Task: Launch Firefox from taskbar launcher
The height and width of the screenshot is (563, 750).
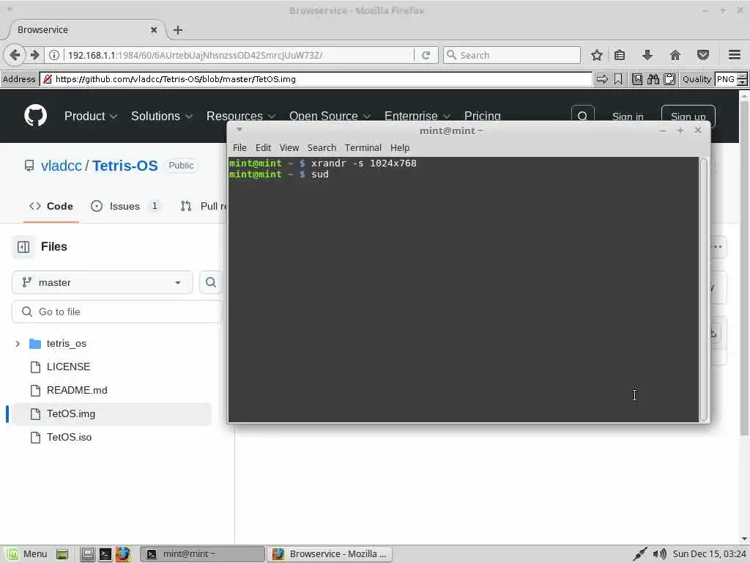Action: [122, 554]
